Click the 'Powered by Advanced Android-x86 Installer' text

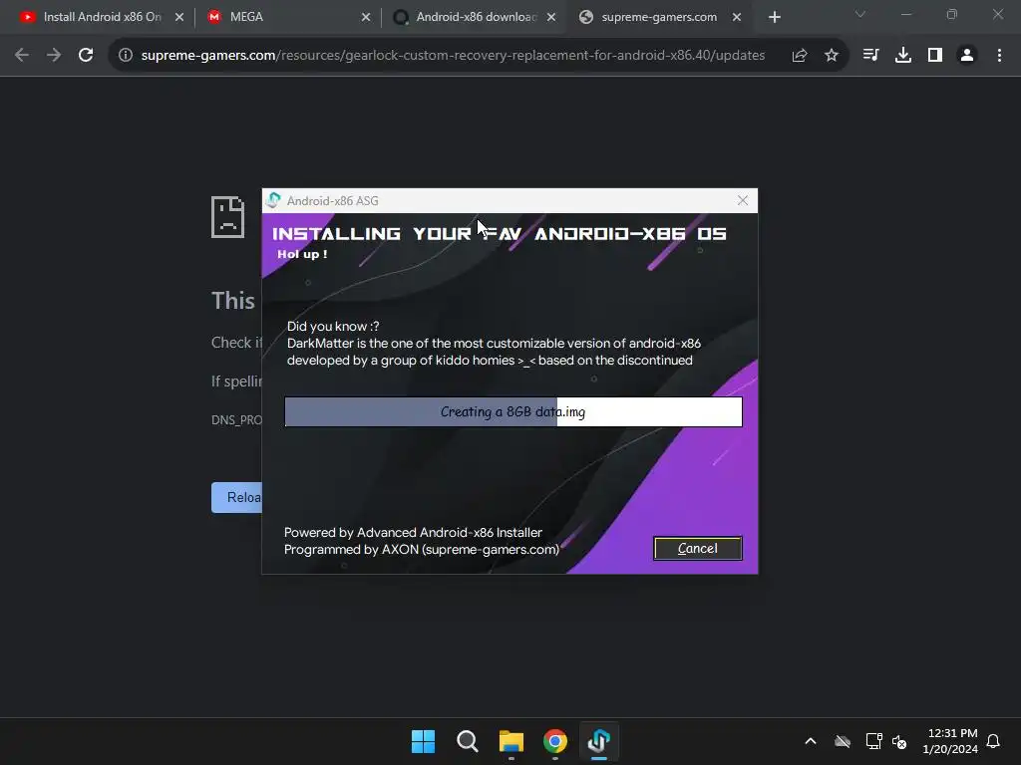413,532
